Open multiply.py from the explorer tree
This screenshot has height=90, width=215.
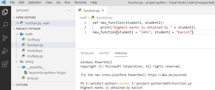tap(35, 56)
